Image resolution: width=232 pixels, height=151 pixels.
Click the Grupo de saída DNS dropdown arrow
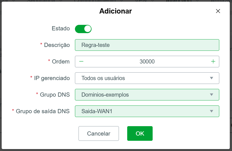pyautogui.click(x=212, y=111)
